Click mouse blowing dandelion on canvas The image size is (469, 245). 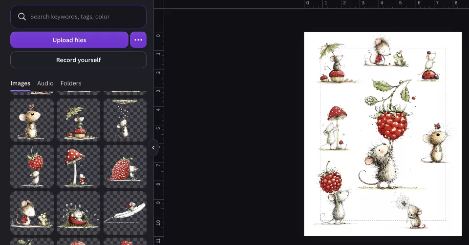point(410,211)
